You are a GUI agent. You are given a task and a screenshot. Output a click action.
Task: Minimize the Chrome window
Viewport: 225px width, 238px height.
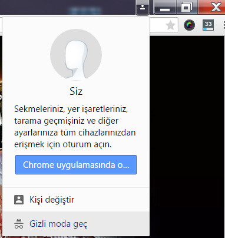[165, 7]
